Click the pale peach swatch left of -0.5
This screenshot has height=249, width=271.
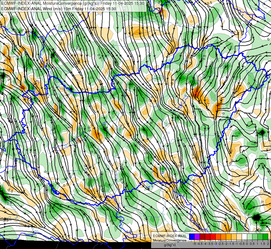(x=239, y=237)
